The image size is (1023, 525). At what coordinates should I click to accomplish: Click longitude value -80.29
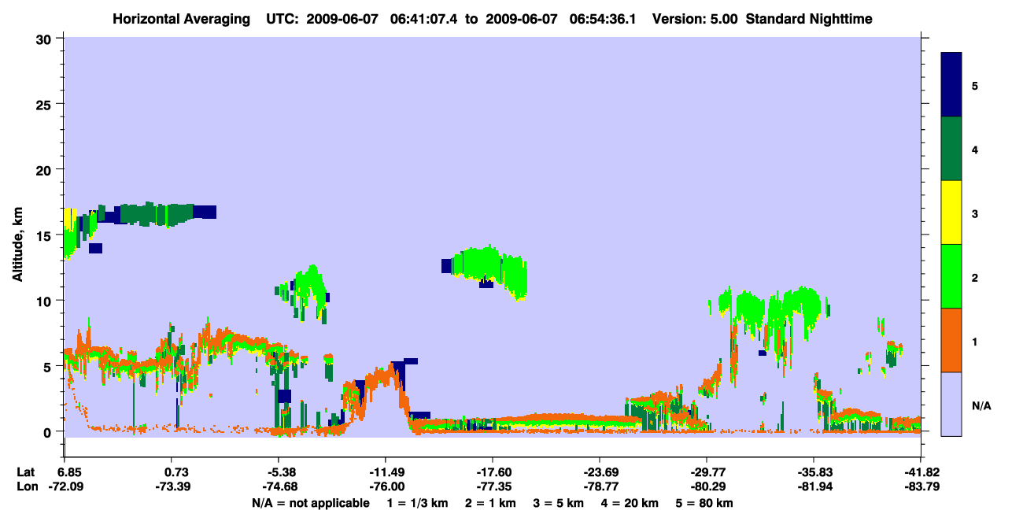click(707, 487)
